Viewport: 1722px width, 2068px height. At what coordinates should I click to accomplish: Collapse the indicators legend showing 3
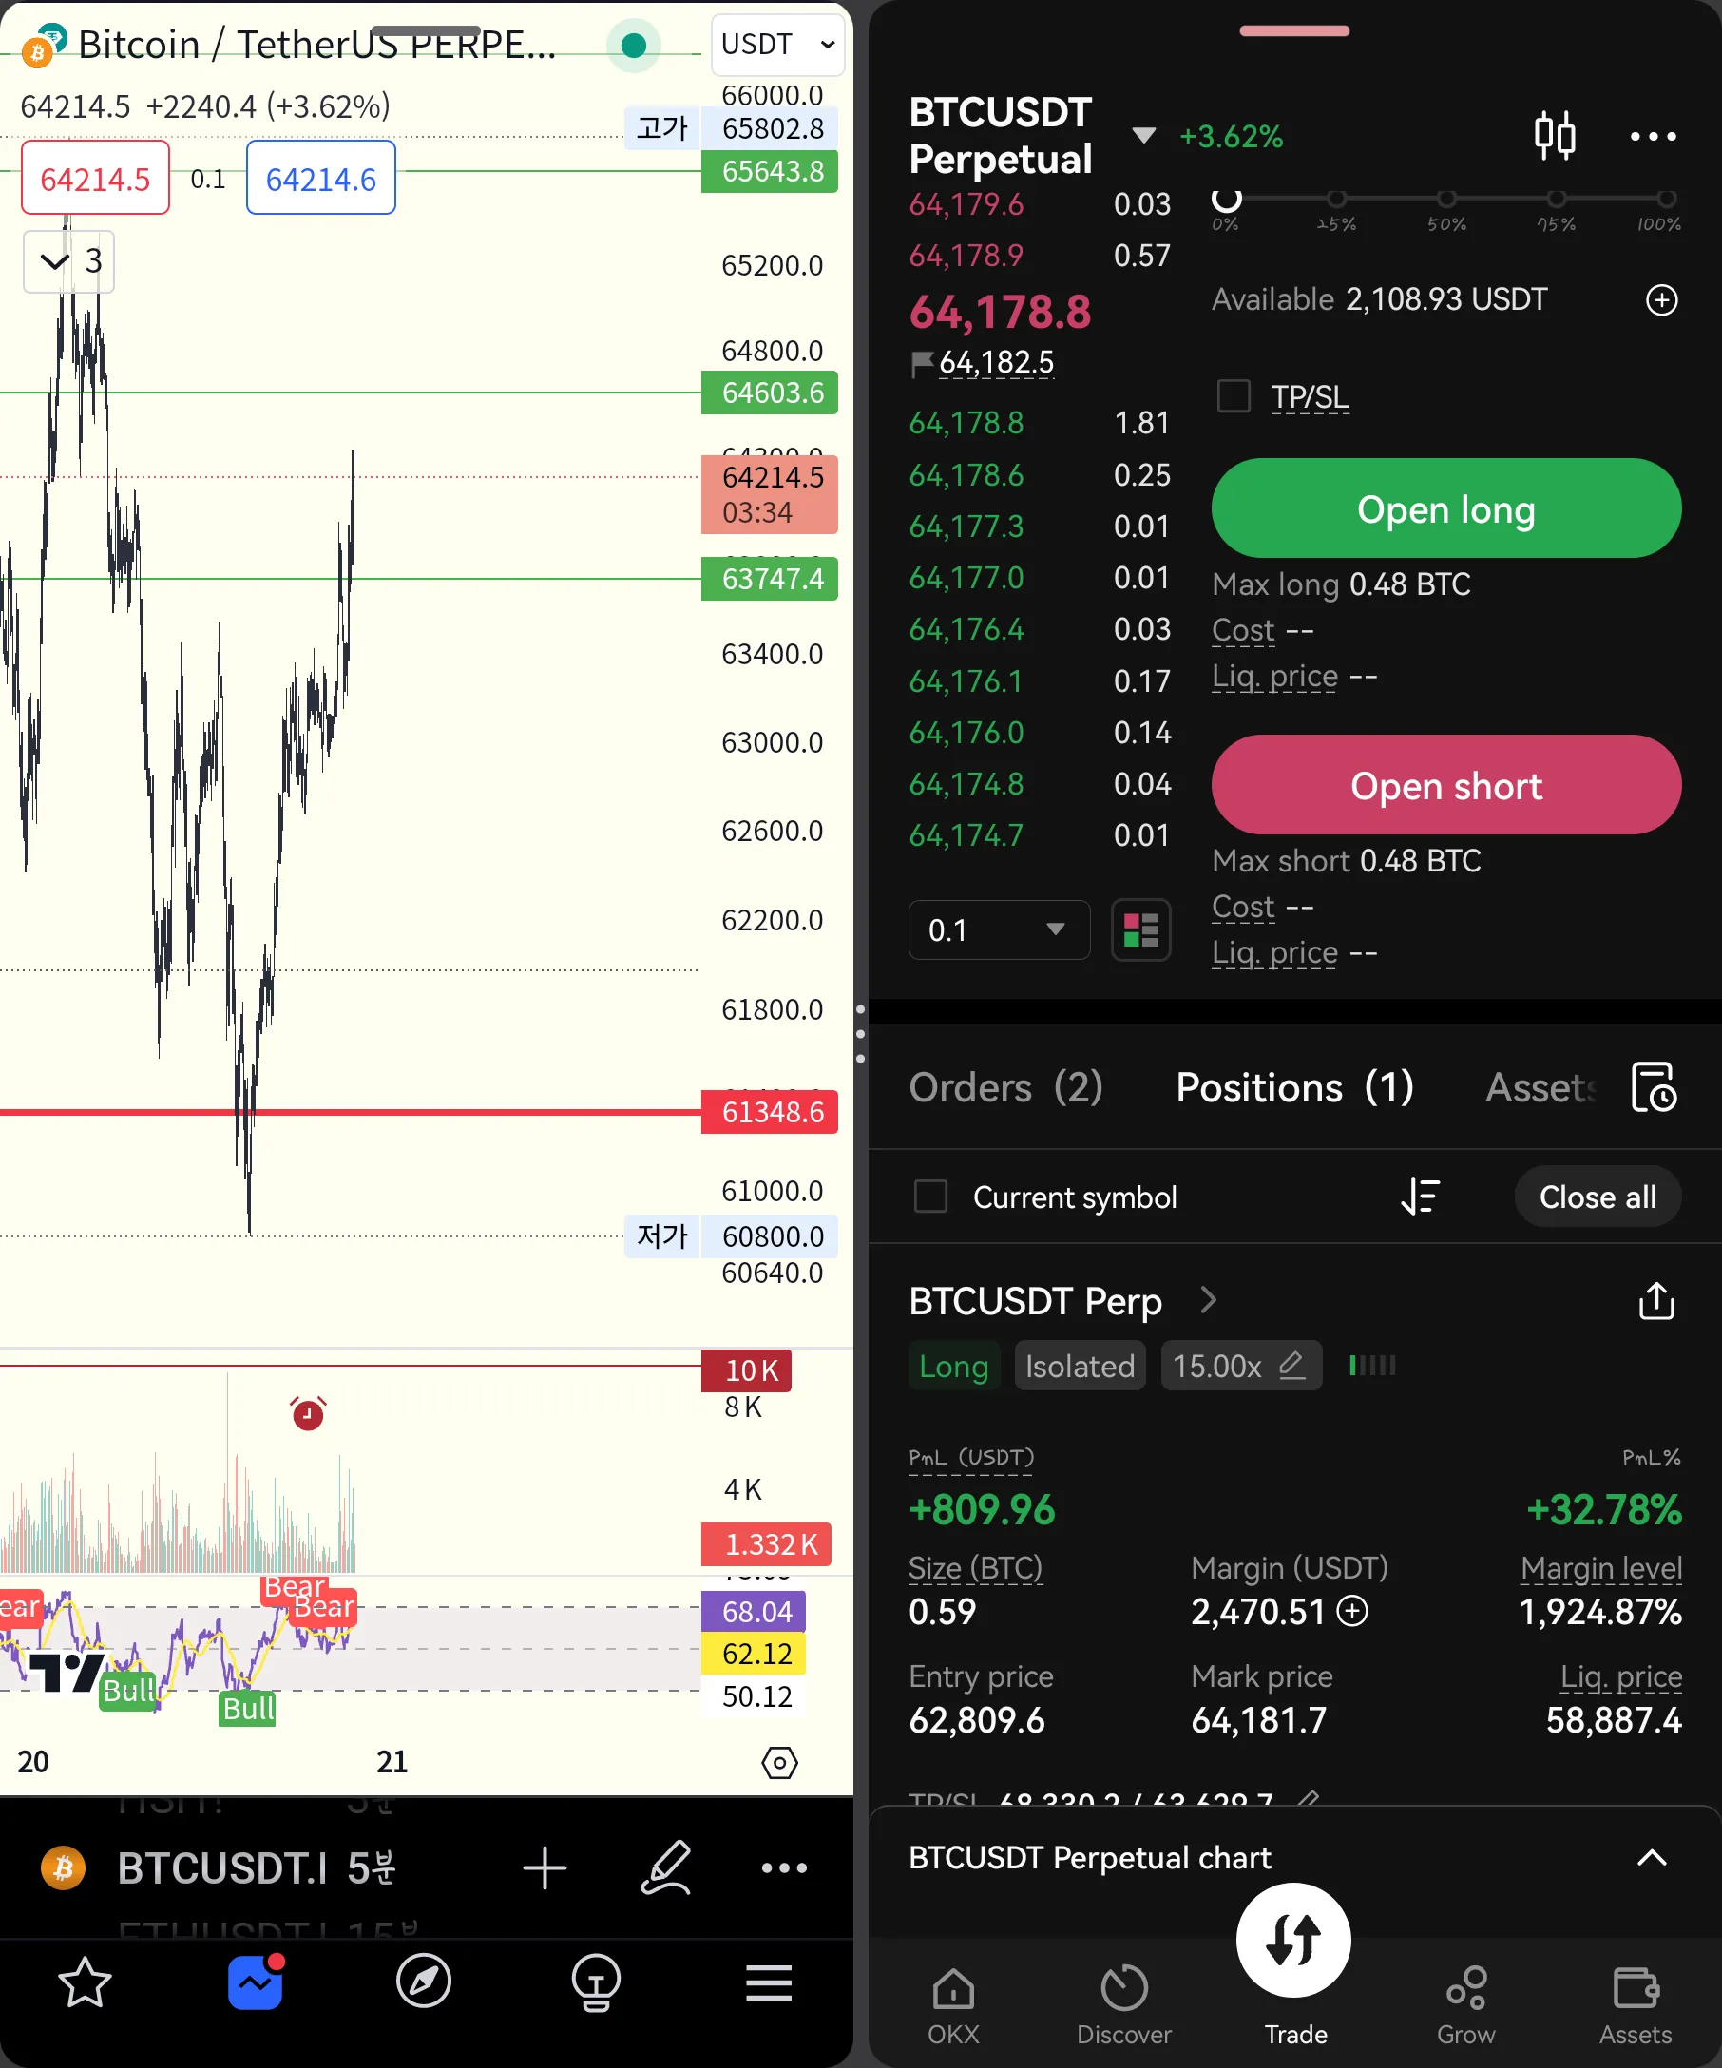click(x=69, y=261)
